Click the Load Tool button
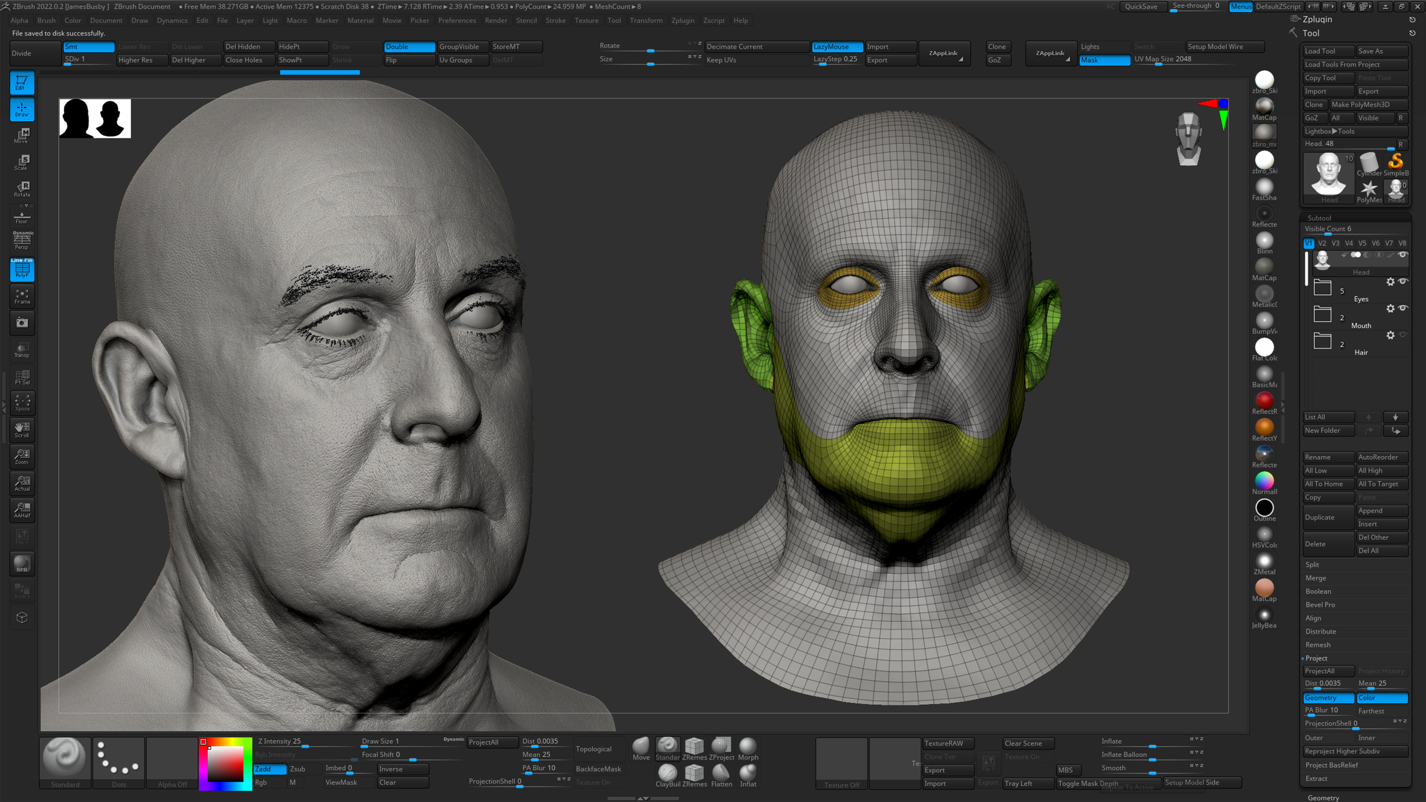 click(x=1328, y=50)
